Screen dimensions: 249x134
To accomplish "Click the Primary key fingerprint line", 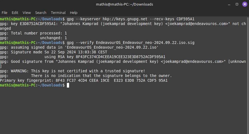I will (84, 81).
